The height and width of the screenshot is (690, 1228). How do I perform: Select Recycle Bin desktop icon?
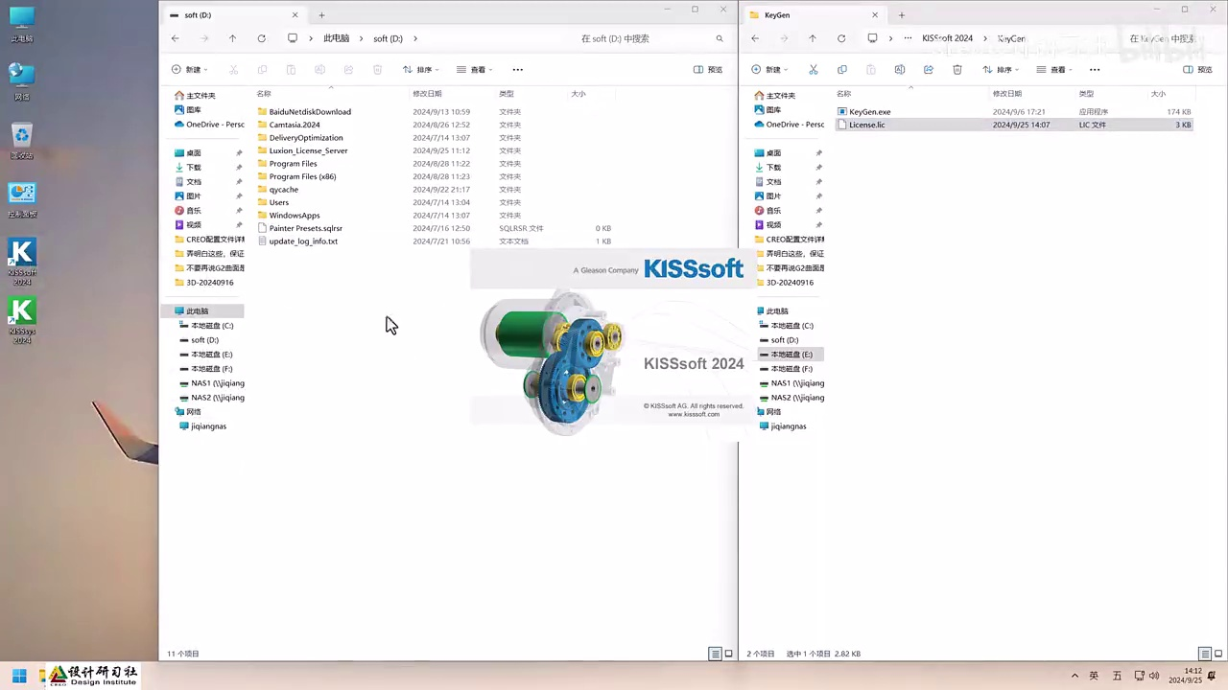22,141
